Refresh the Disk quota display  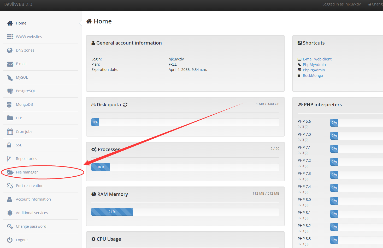click(x=125, y=104)
